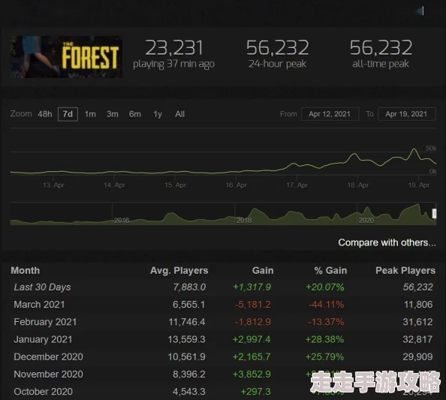Sort by Avg. Players column header
446x400 pixels.
point(179,270)
